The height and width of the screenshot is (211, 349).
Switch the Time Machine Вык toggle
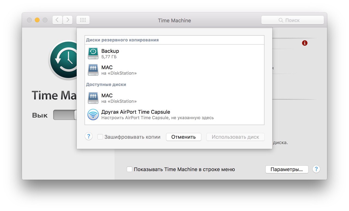click(65, 115)
